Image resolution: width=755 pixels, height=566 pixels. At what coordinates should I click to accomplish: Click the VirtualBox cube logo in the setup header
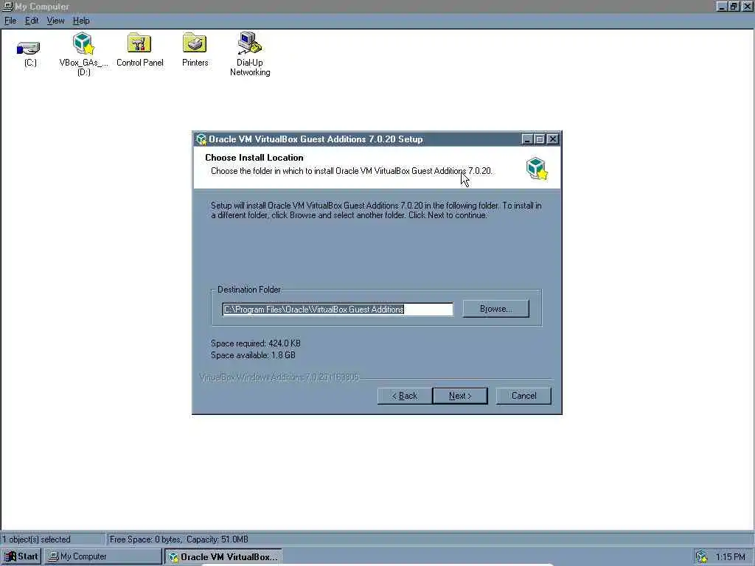[x=537, y=168]
